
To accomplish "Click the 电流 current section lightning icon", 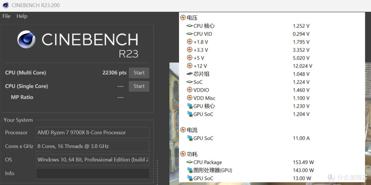I will click(183, 130).
